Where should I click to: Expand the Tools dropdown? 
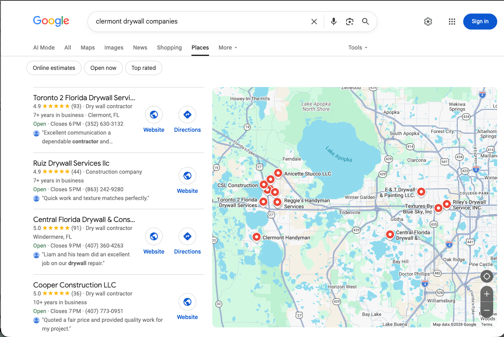358,48
